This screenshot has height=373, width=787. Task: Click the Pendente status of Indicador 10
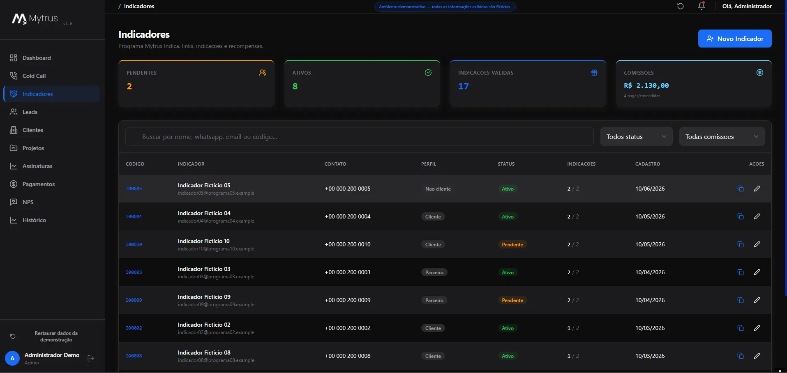512,244
